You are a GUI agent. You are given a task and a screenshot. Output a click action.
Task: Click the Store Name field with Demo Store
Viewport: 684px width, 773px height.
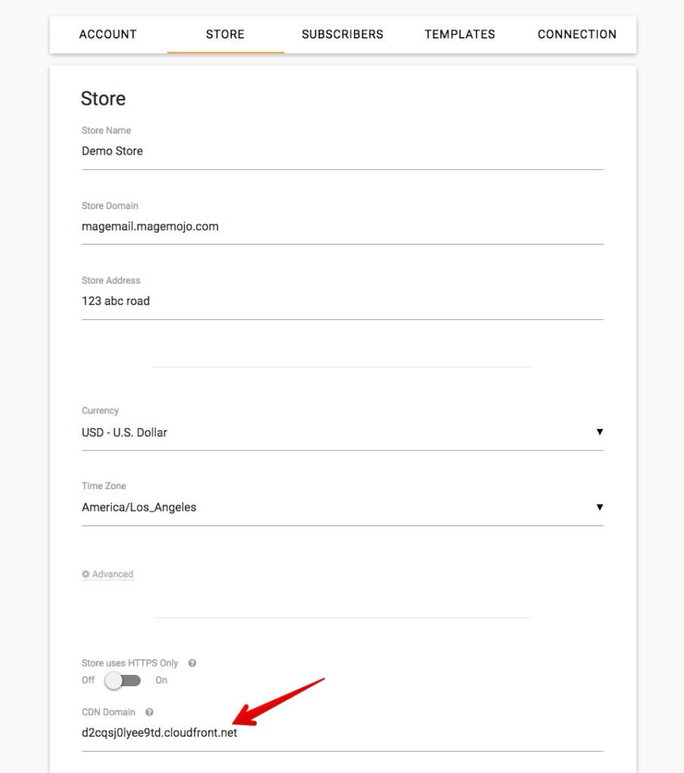[341, 151]
